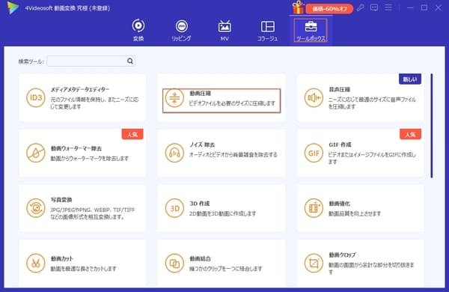The height and width of the screenshot is (292, 449).
Task: Click the description under GIF 作成
Action: pos(372,158)
